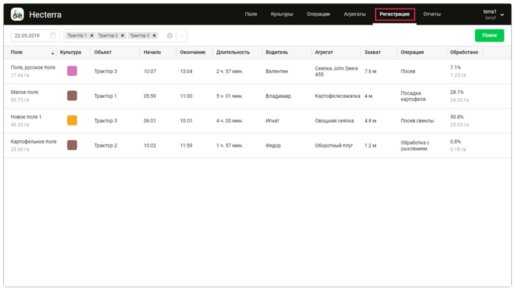Screen dimensions: 515x290
Task: Open the Культуры tab
Action: coord(282,14)
